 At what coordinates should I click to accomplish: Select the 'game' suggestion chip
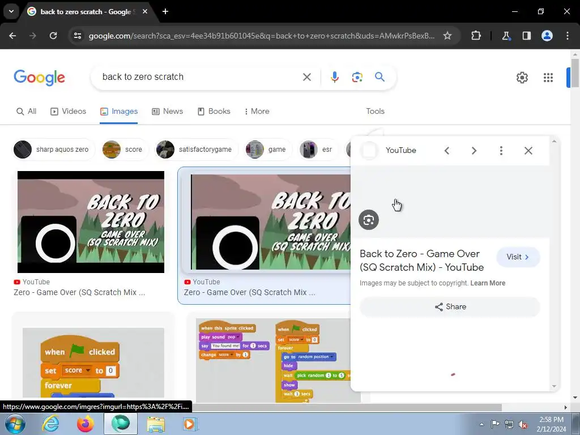[x=268, y=150]
